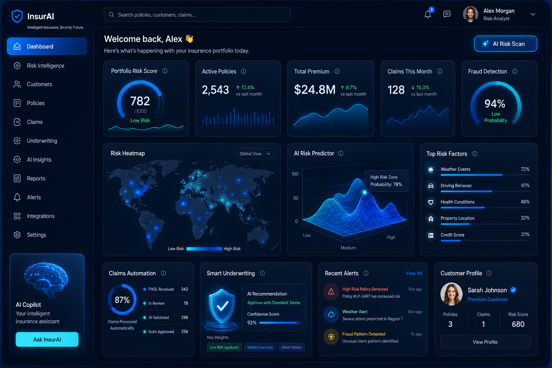Click the High Risk Policy warning icon
The image size is (552, 368).
(x=331, y=292)
